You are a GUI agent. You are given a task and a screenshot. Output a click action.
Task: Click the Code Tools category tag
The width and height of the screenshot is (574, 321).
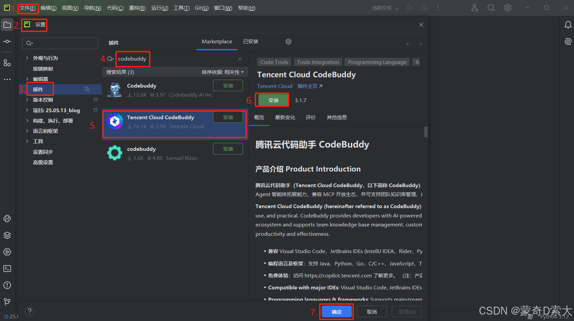274,62
